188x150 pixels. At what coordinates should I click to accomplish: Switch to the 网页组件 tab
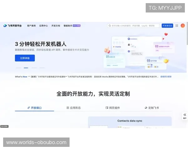click(112, 108)
